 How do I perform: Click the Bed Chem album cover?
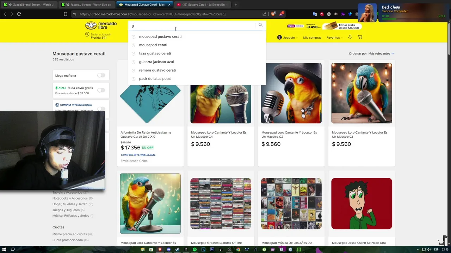367,13
